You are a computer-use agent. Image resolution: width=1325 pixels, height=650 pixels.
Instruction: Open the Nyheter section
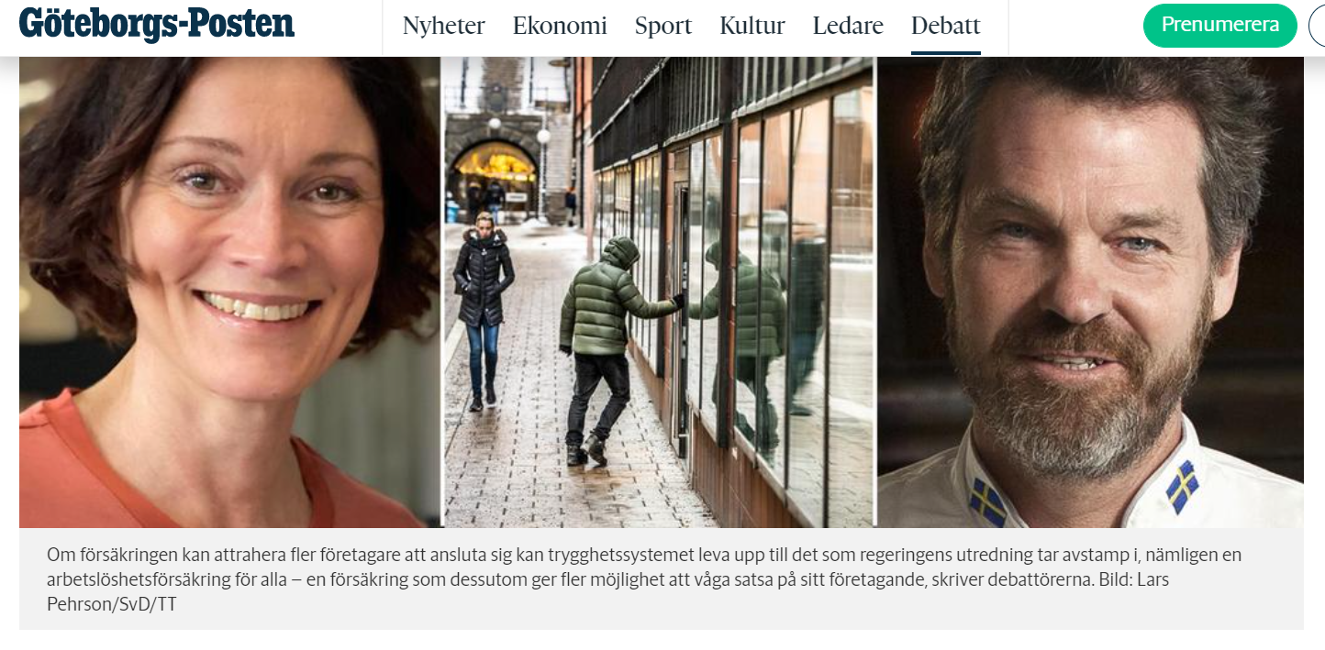[444, 26]
